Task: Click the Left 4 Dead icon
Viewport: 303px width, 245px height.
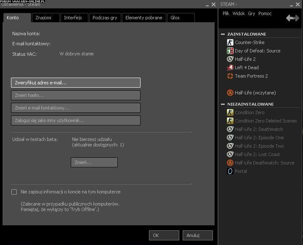Action: [x=230, y=68]
